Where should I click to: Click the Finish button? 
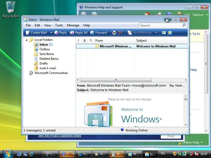[x=171, y=136]
